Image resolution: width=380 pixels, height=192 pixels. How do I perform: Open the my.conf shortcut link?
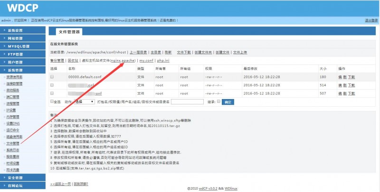pos(146,61)
